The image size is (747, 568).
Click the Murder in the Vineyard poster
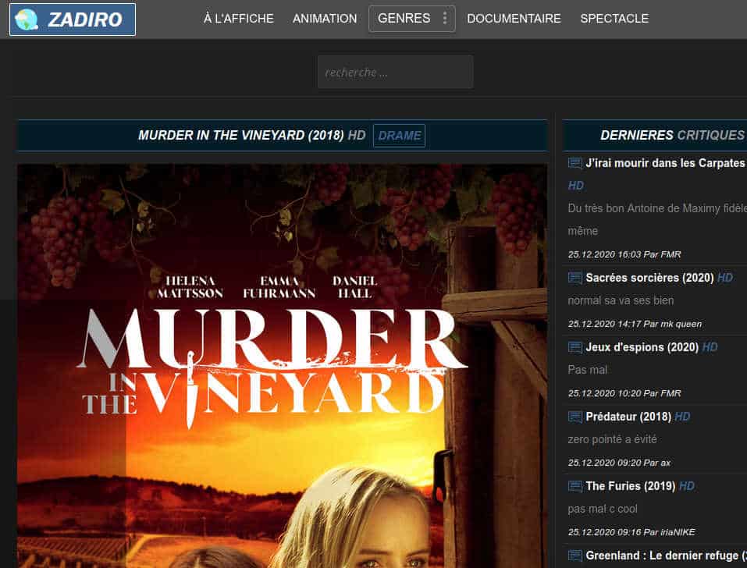(282, 366)
